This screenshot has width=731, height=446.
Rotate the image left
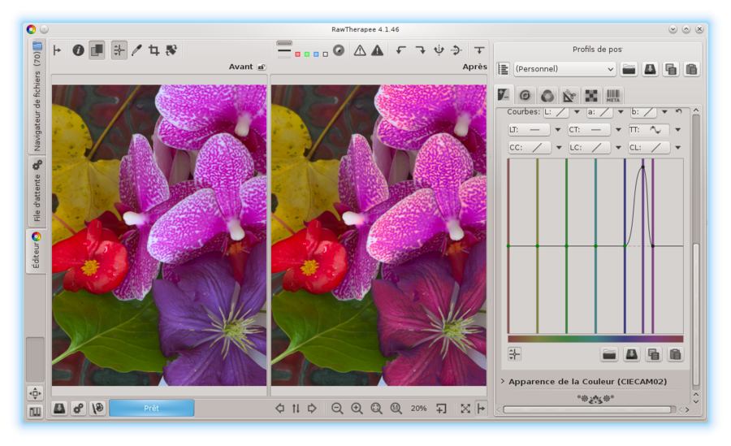pos(400,50)
